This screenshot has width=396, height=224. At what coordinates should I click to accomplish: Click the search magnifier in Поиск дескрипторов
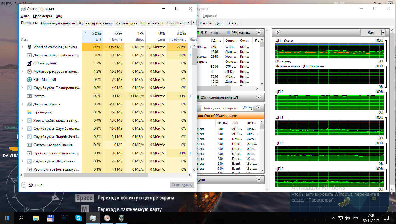click(x=245, y=108)
